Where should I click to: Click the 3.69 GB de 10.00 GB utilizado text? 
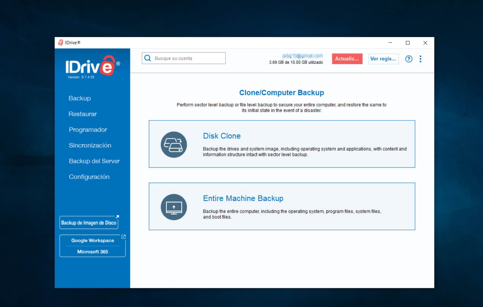point(296,62)
